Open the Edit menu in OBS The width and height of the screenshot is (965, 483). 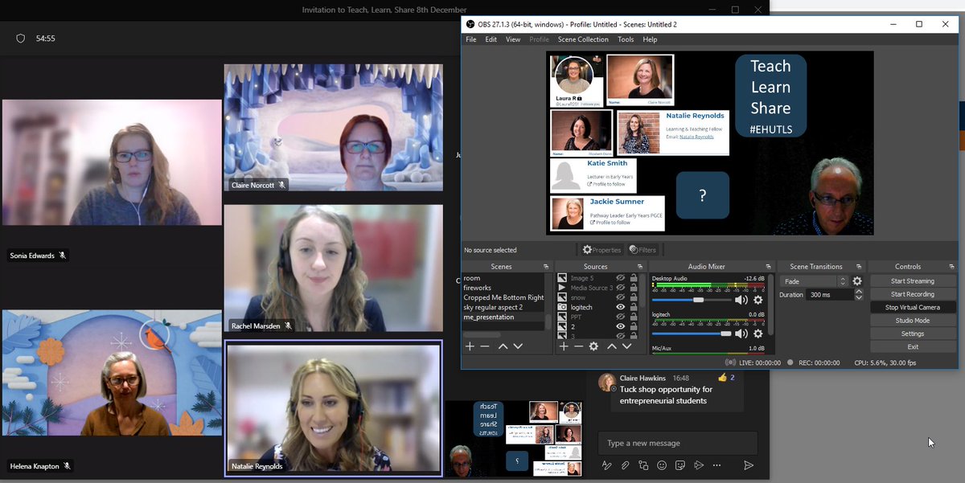(491, 39)
